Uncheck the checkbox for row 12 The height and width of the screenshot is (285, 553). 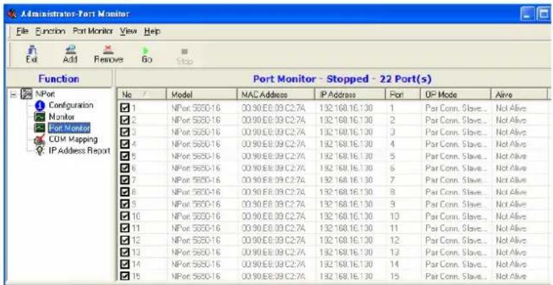point(125,240)
